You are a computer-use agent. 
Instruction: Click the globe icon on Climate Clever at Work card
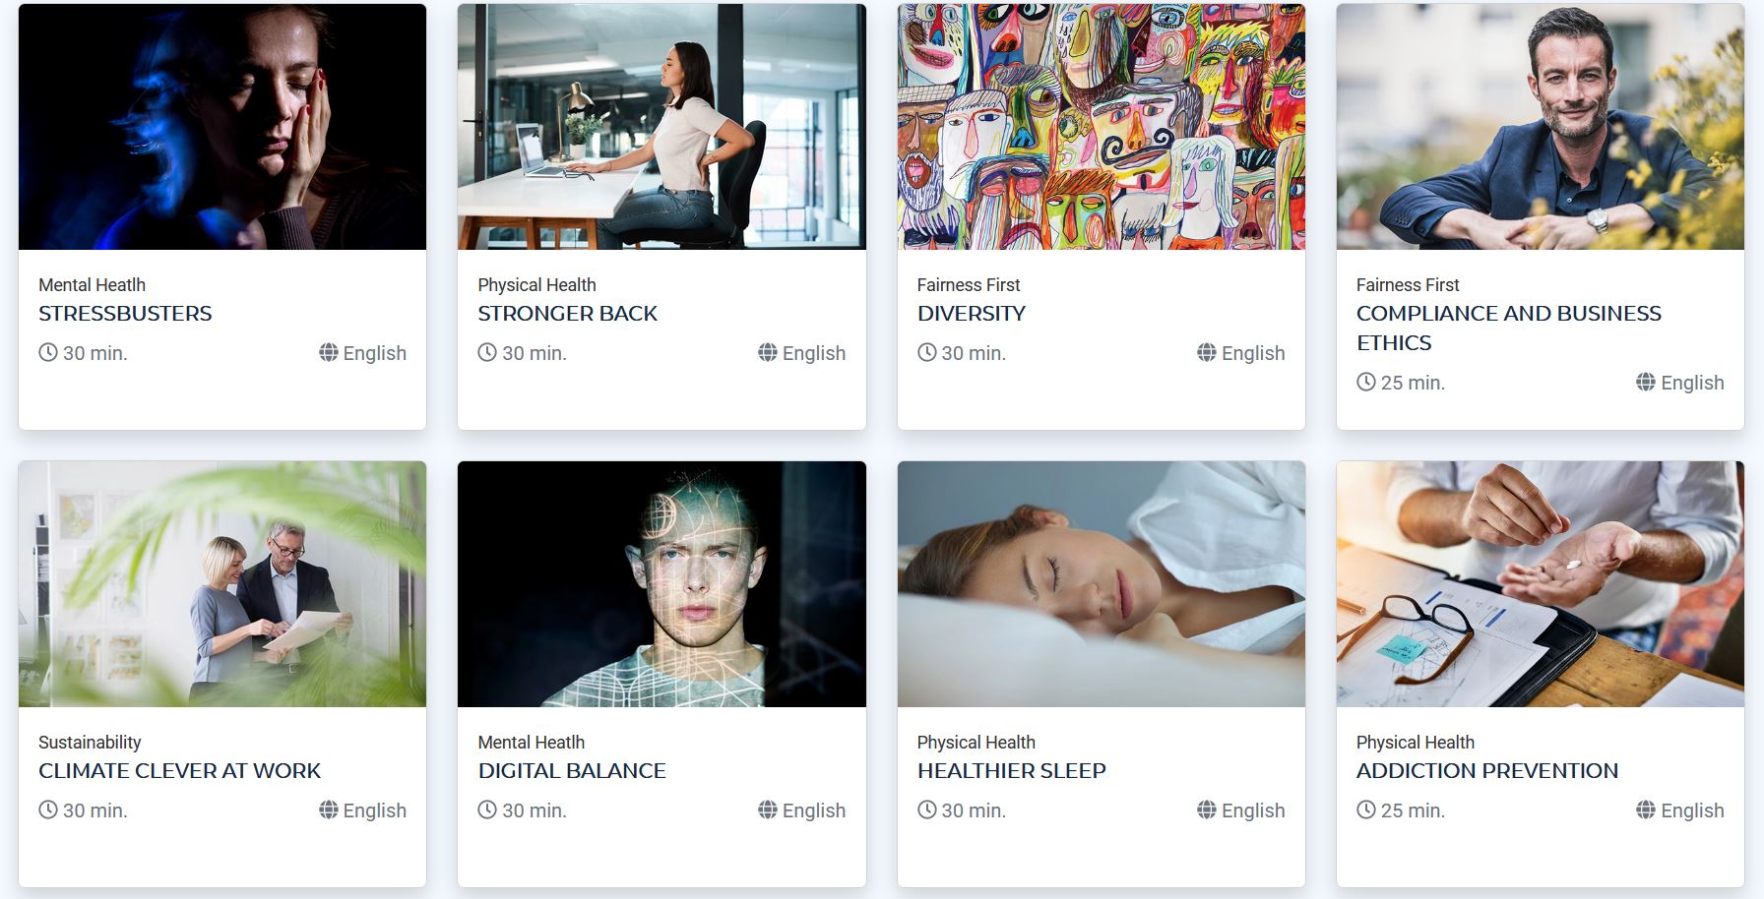click(329, 809)
